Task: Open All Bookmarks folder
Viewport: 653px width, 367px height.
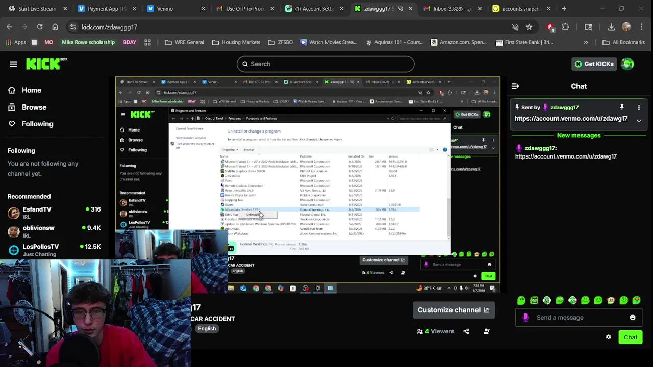Action: 623,42
